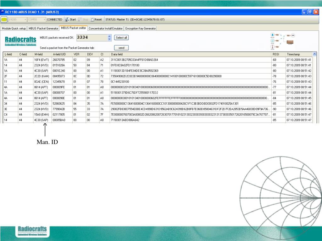
Task: Click timestamp 07.10.2009 08:51:42
Action: pyautogui.click(x=299, y=71)
